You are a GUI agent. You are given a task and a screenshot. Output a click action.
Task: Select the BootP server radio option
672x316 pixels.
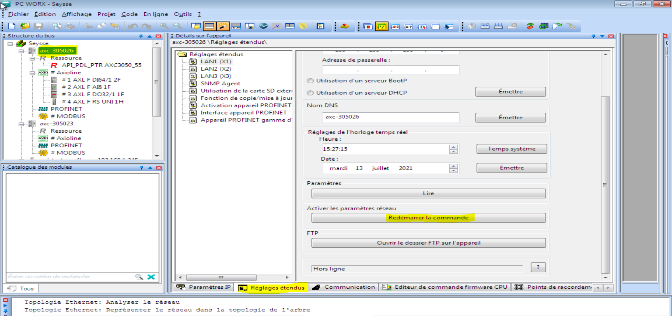pos(310,81)
